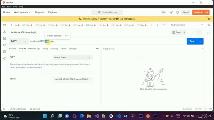
Task: Click Set as variable popup option
Action: 54,36
